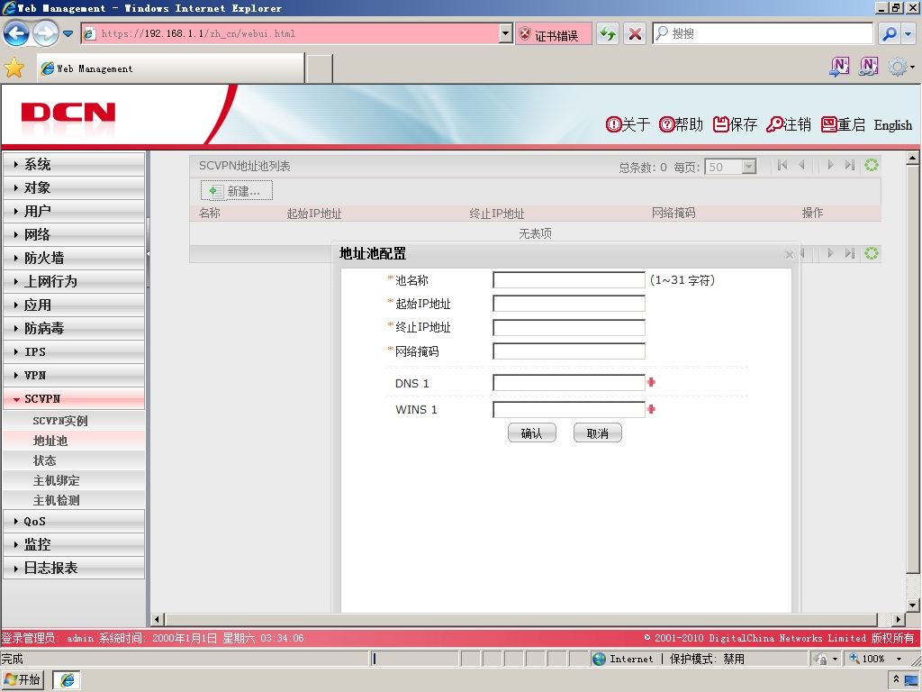Click the IE forward navigation arrow
922x692 pixels.
46,33
